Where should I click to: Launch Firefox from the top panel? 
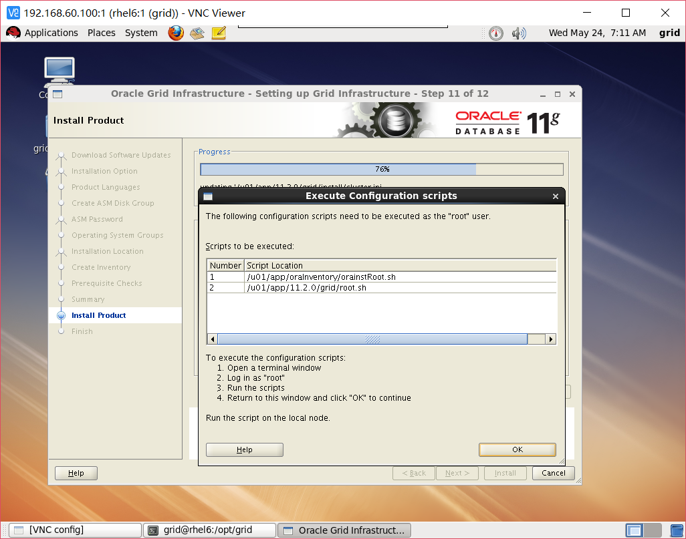175,32
